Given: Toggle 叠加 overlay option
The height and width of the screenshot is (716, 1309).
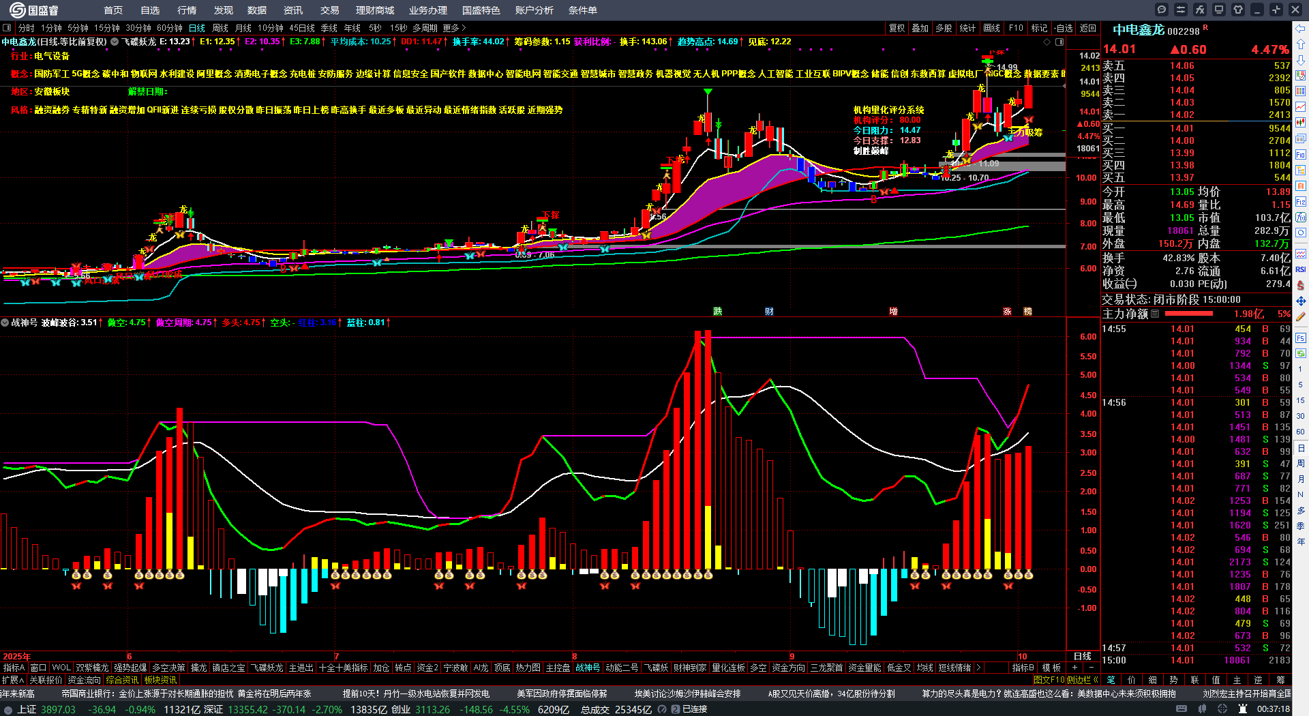Looking at the screenshot, I should 920,28.
